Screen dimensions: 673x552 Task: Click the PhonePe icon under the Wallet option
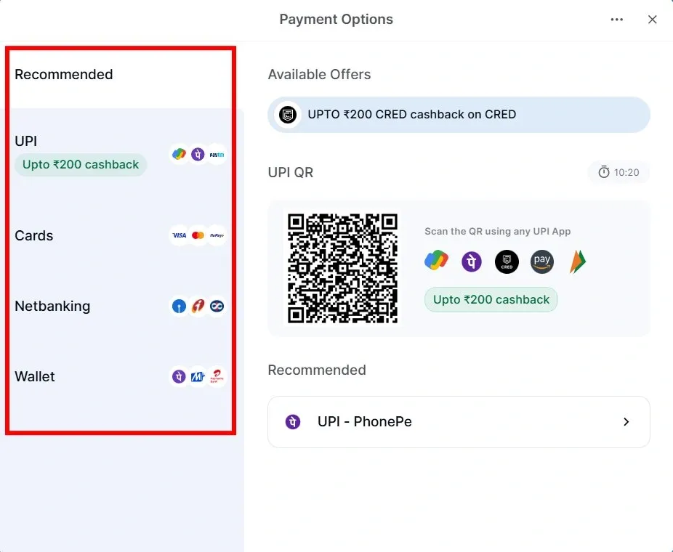(x=178, y=376)
